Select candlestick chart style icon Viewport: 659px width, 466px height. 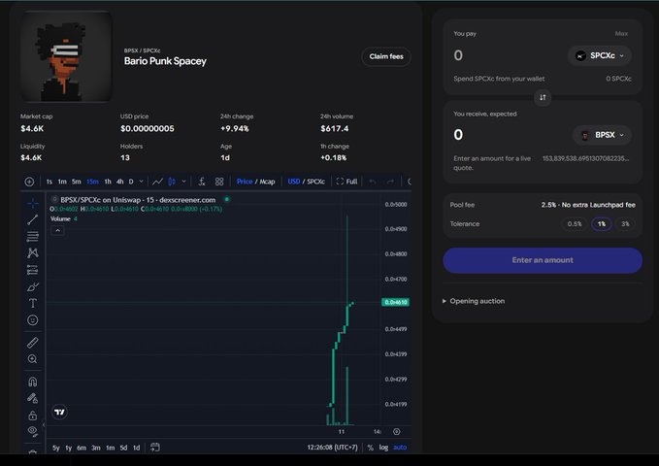coord(172,182)
